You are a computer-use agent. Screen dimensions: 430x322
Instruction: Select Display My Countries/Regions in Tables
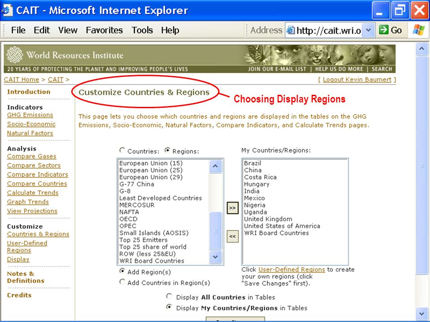[169, 307]
